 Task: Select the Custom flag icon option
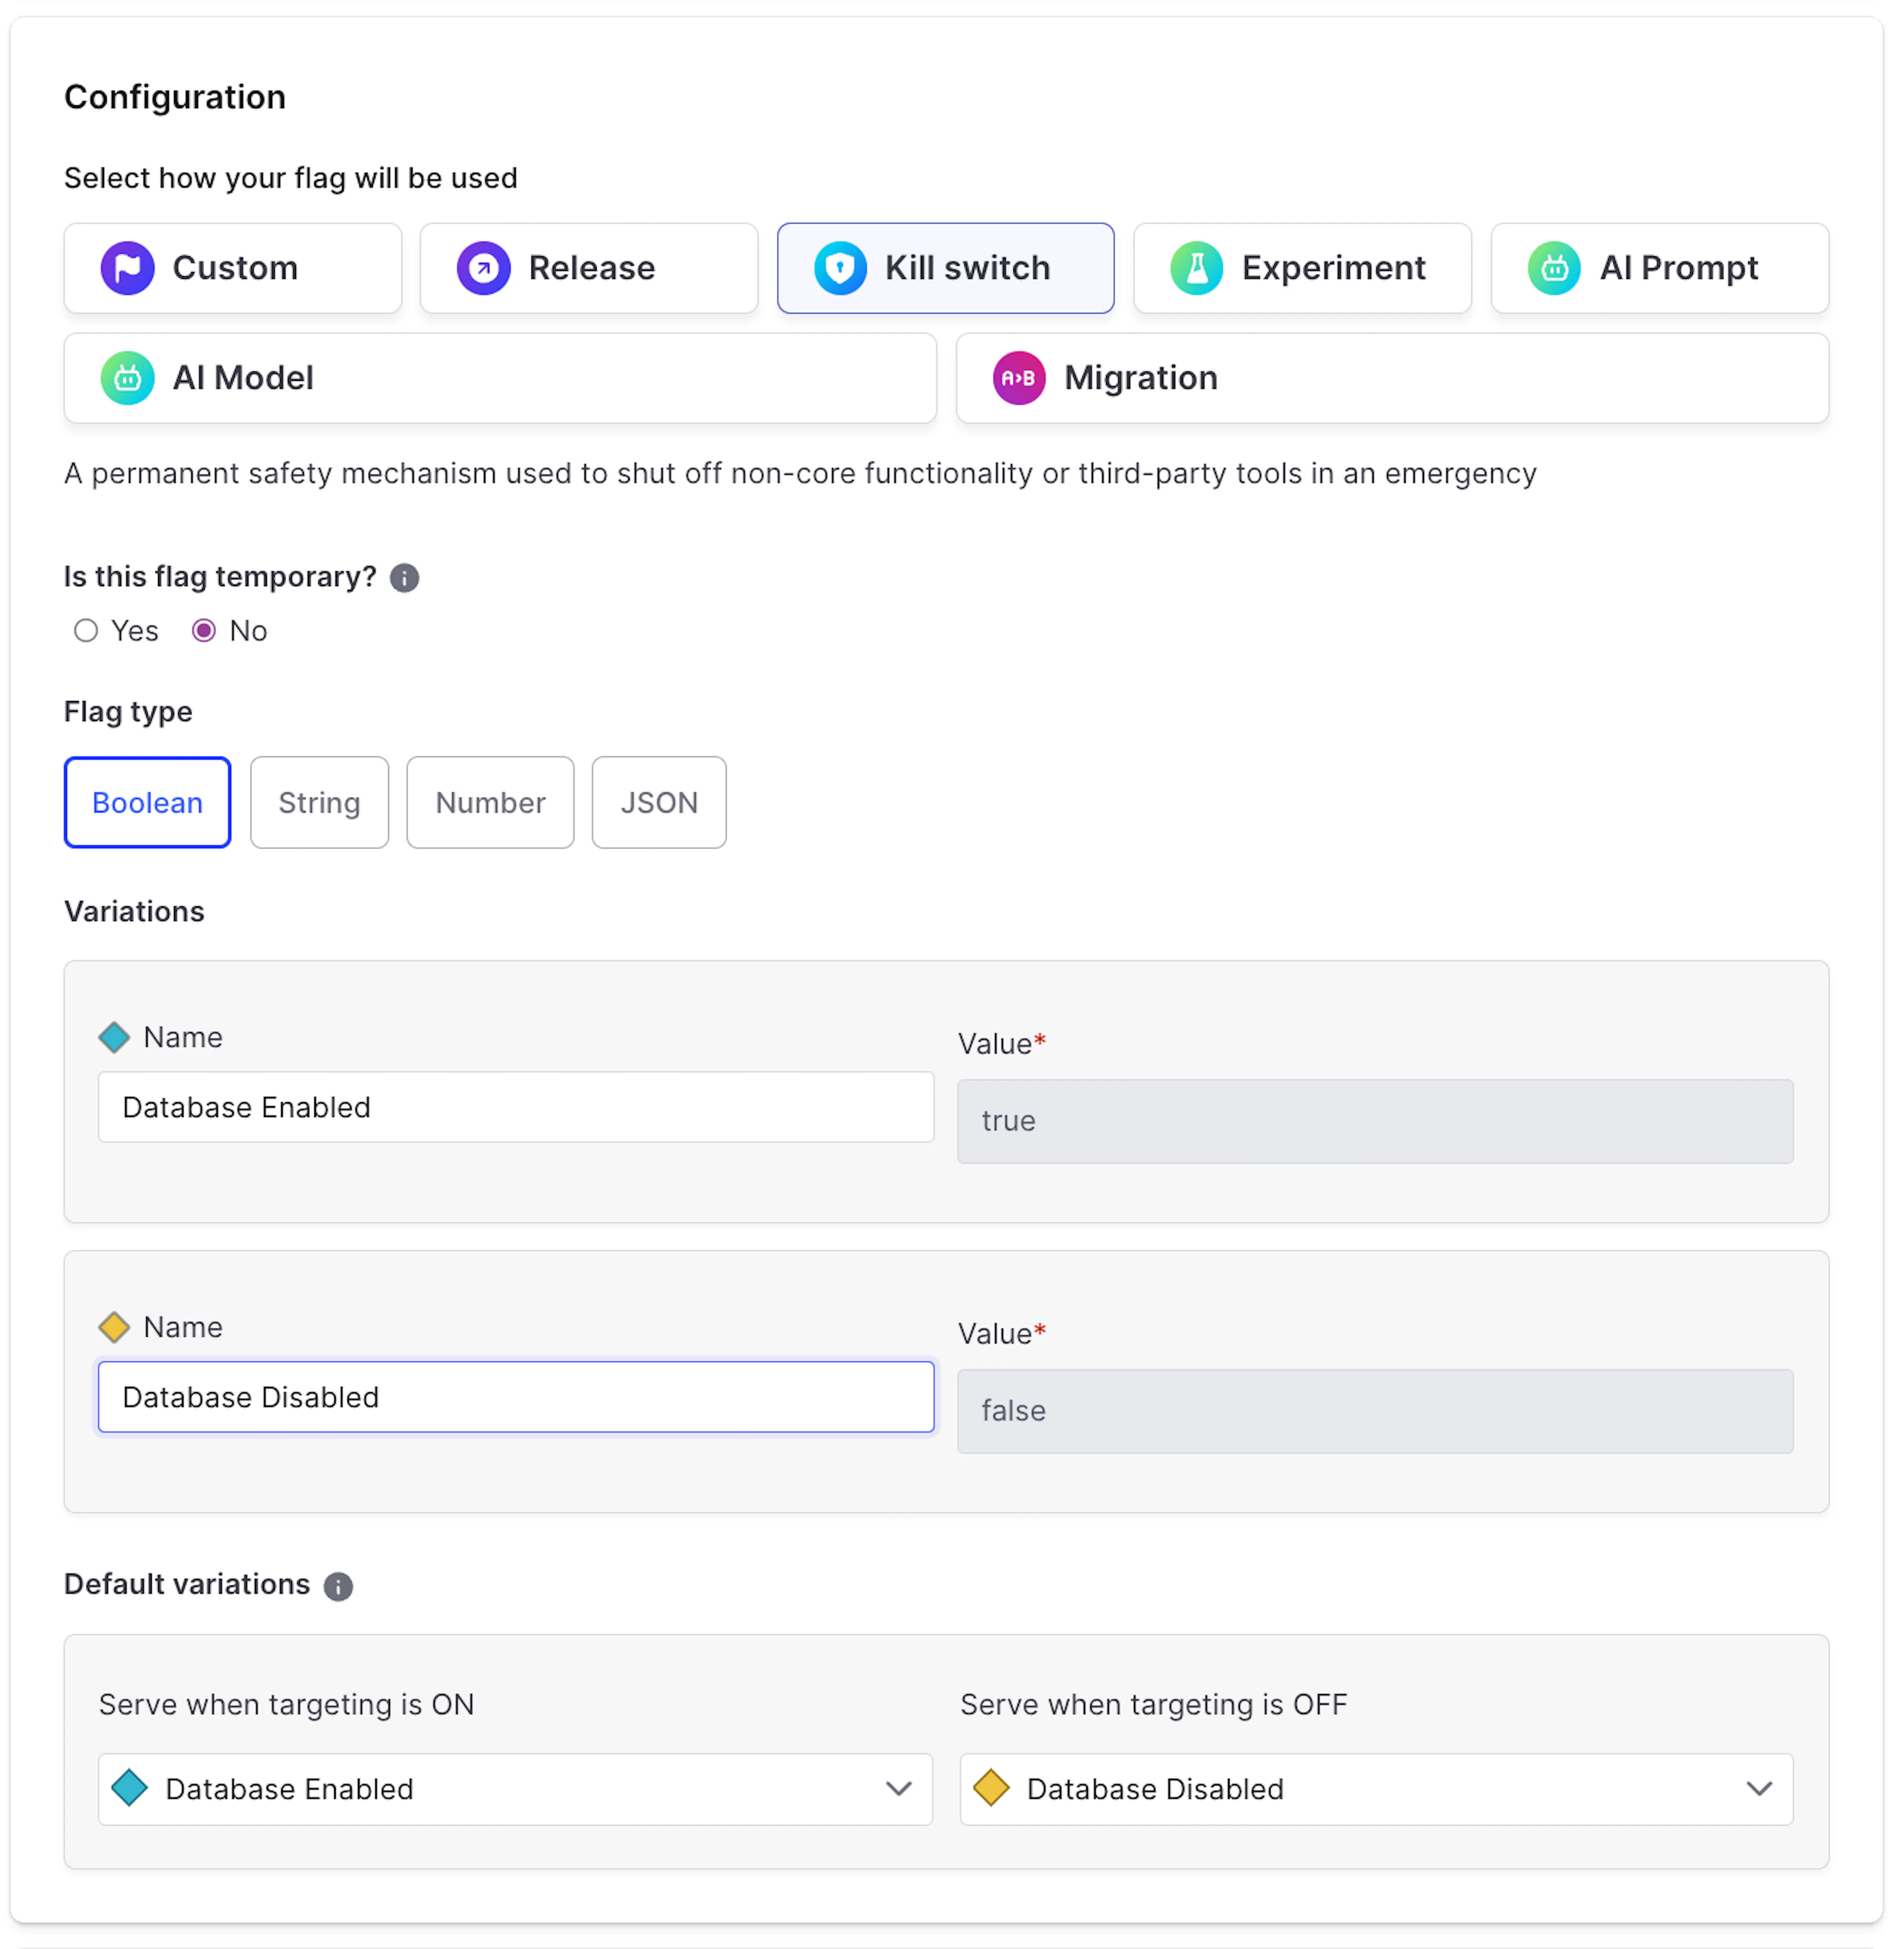pos(127,268)
